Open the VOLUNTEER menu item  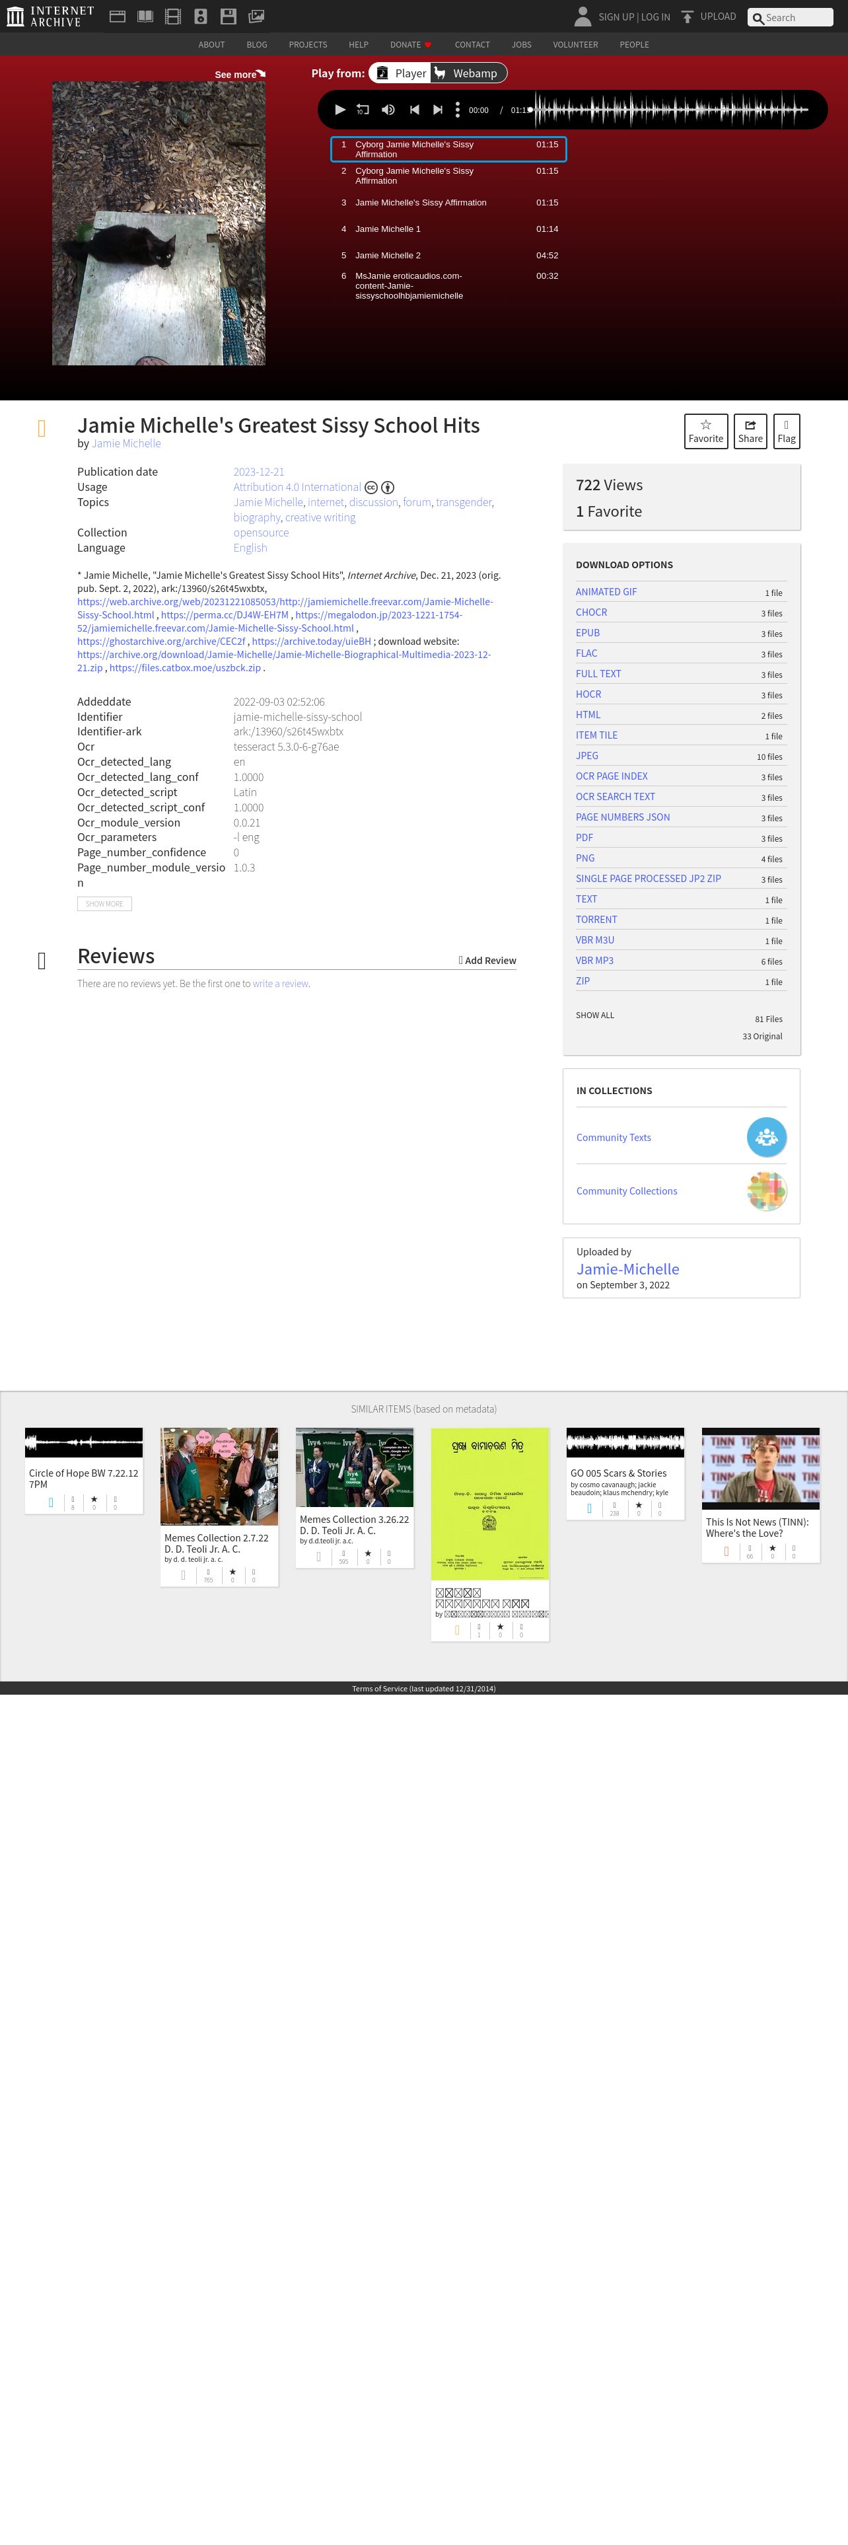click(575, 44)
